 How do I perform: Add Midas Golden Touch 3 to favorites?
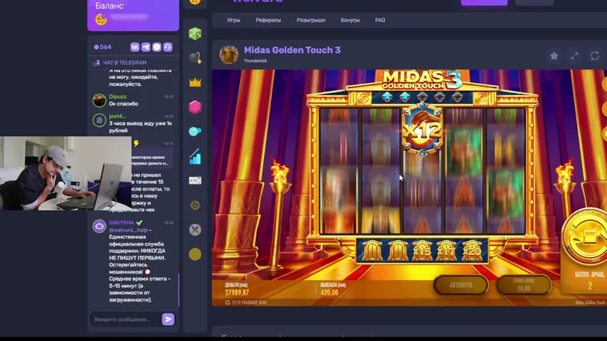tap(554, 56)
